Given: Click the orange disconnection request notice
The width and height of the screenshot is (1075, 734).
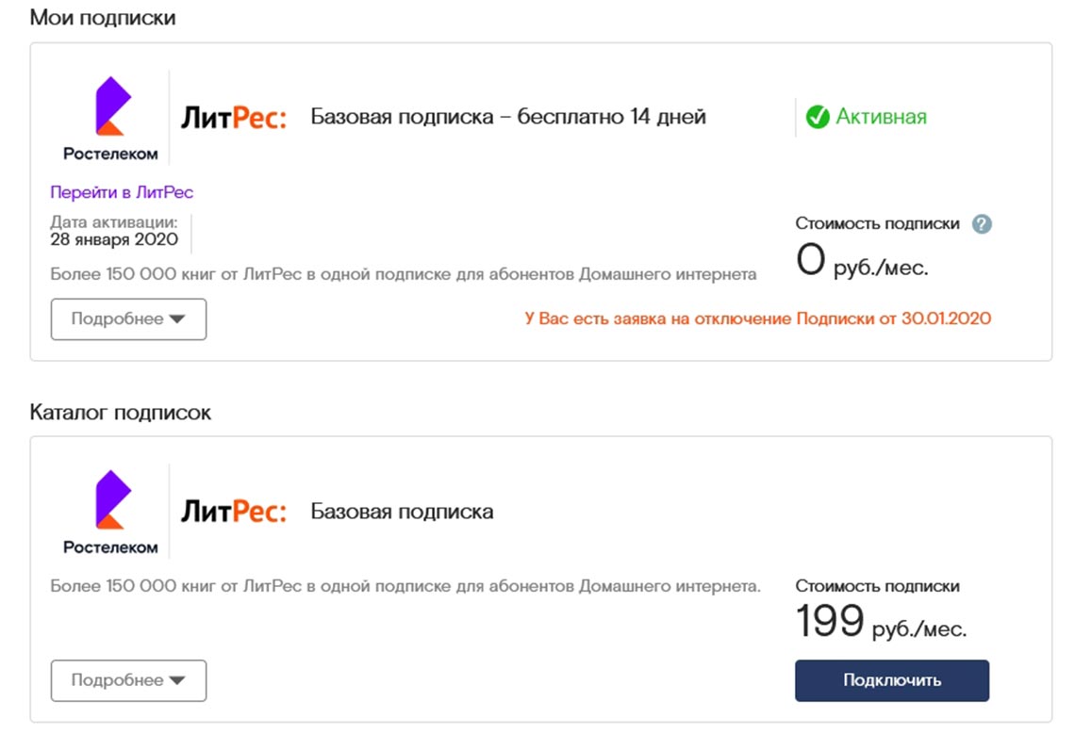Looking at the screenshot, I should (x=757, y=318).
